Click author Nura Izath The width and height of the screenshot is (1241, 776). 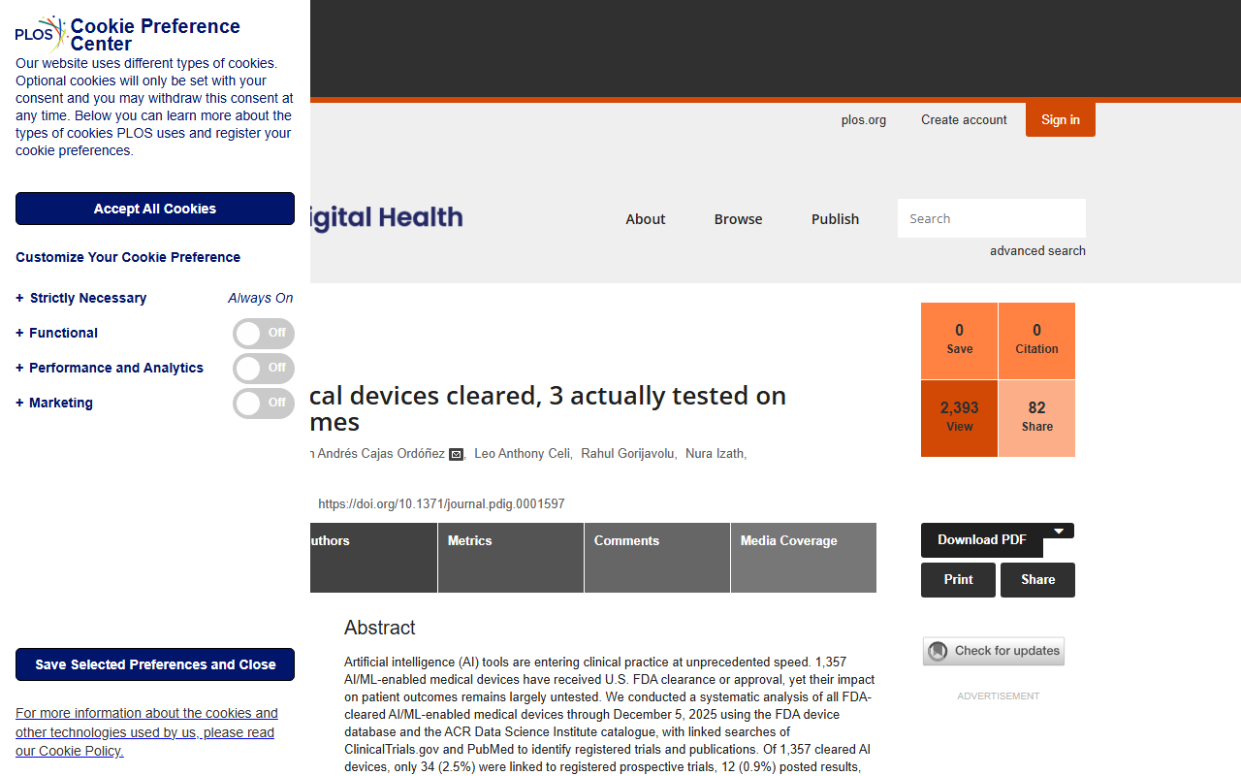pos(716,454)
